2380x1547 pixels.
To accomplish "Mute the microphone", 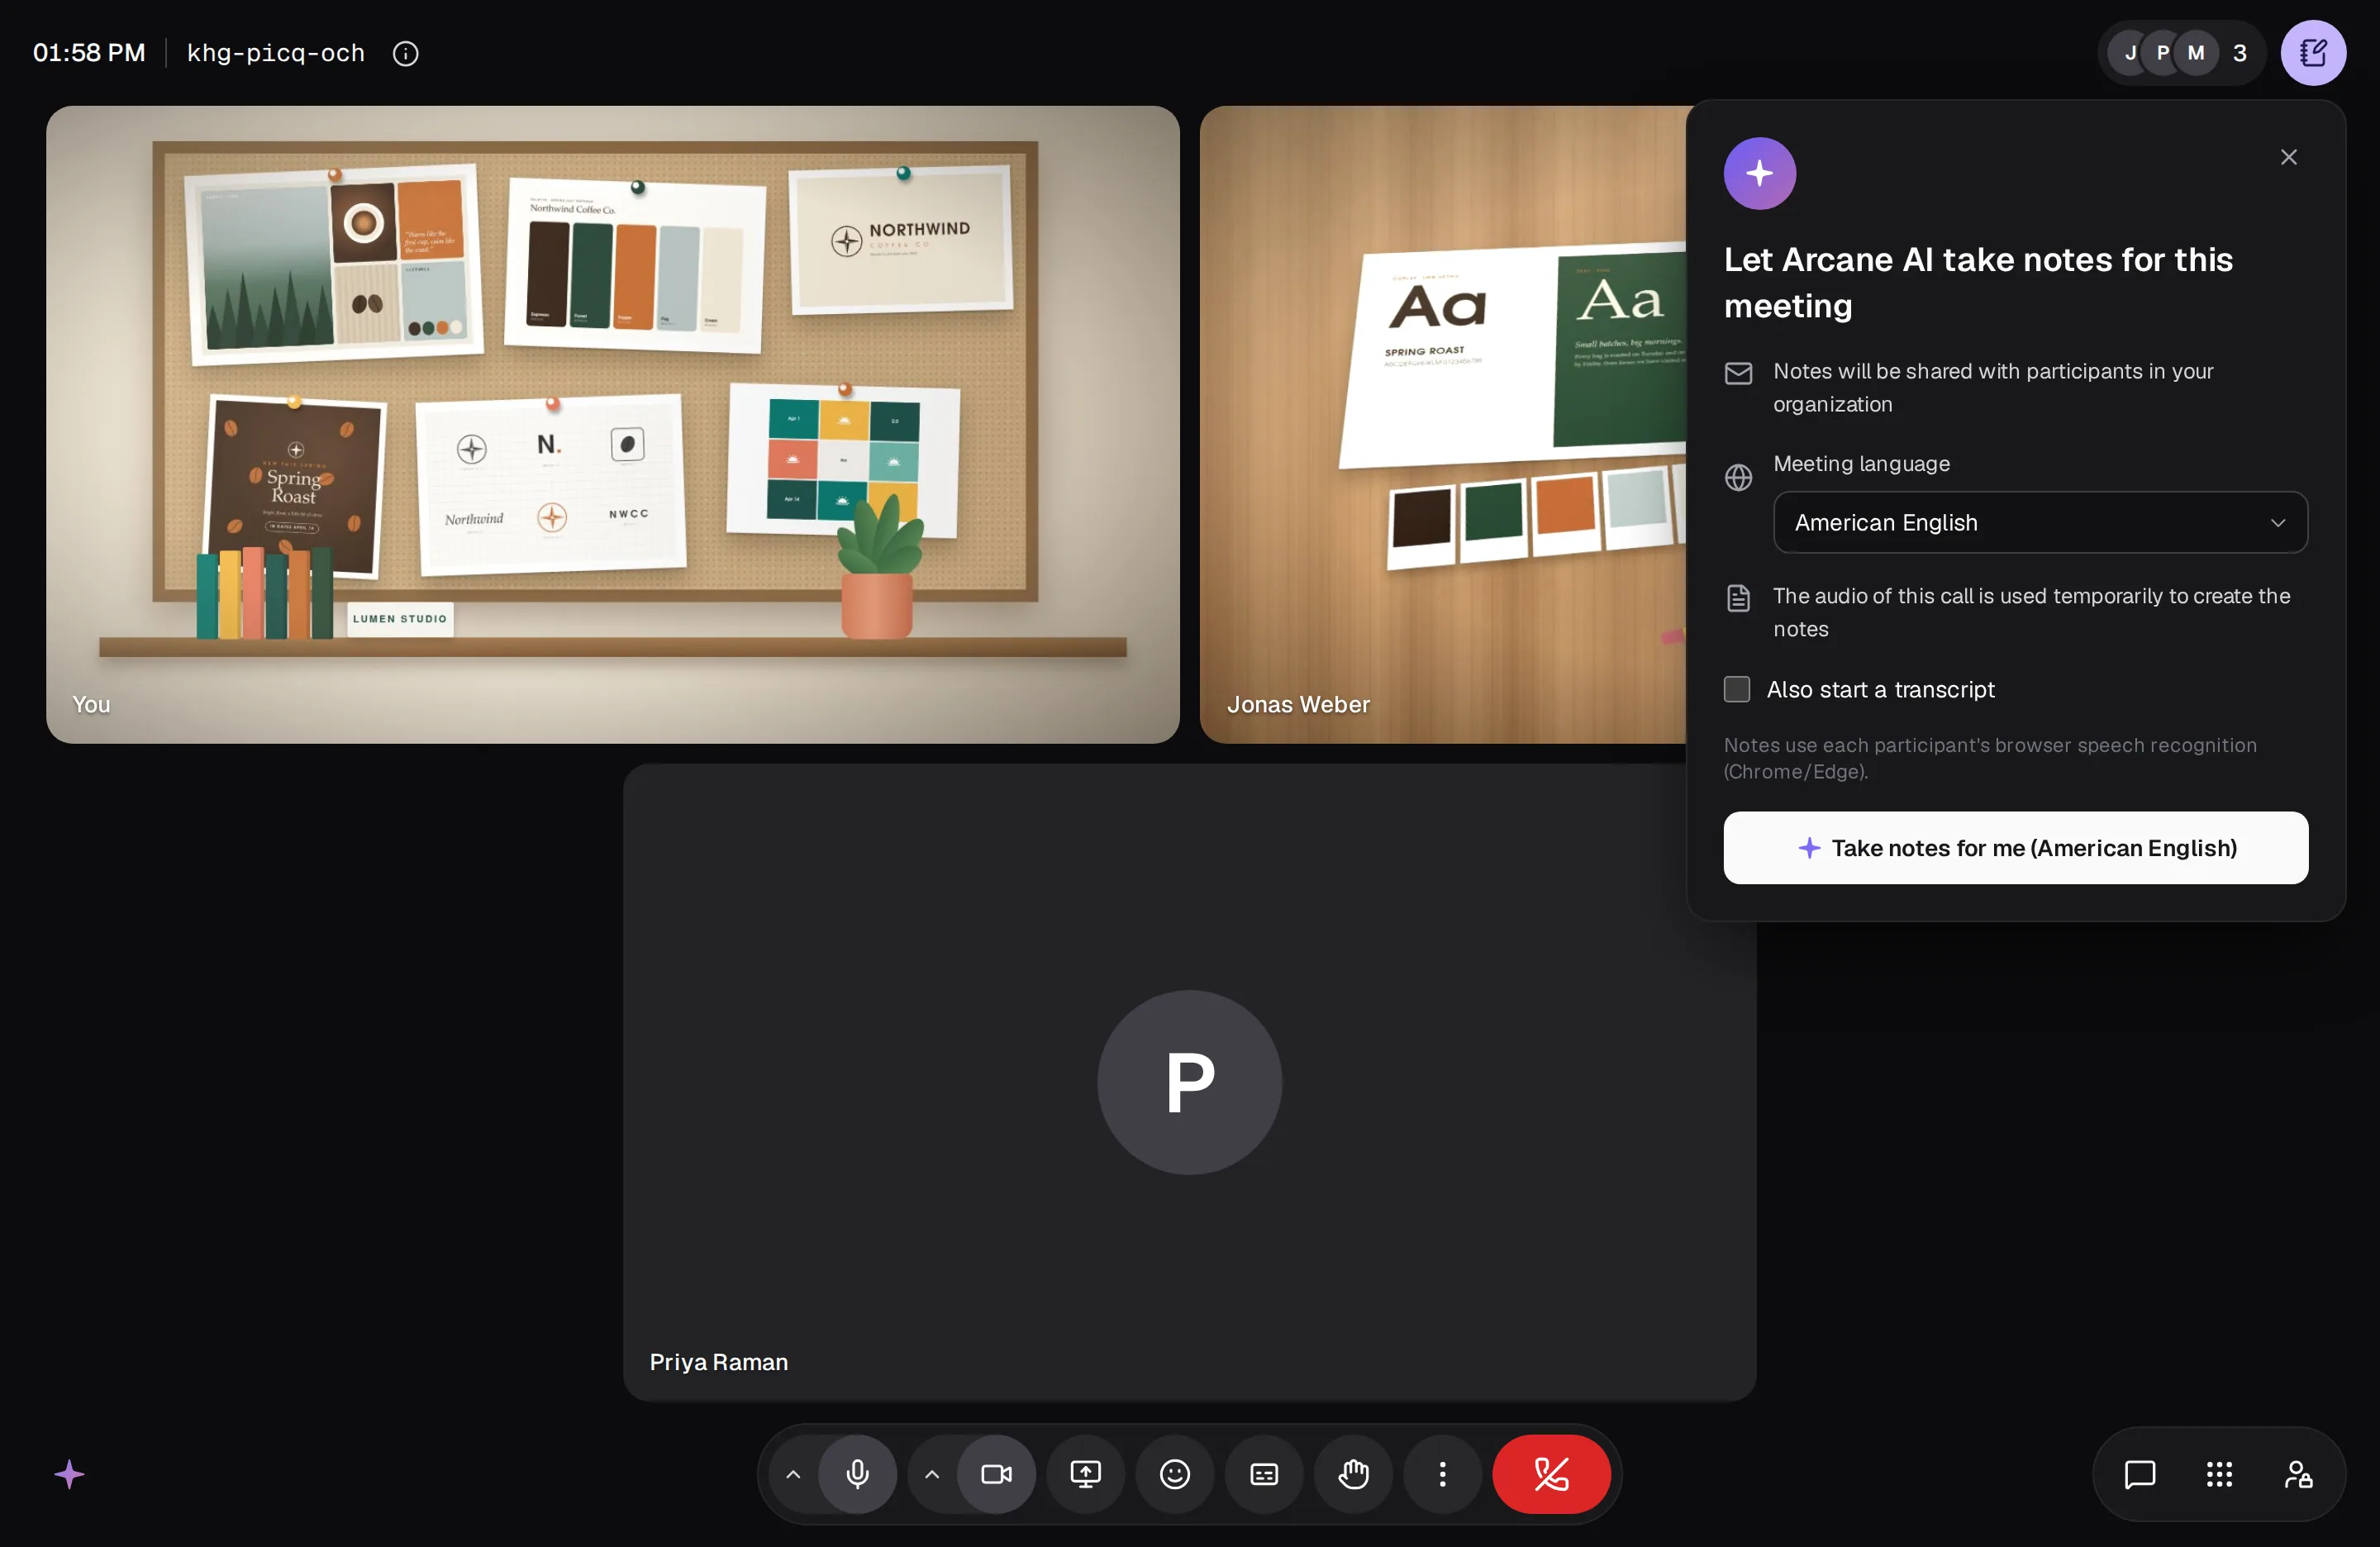I will [x=857, y=1474].
